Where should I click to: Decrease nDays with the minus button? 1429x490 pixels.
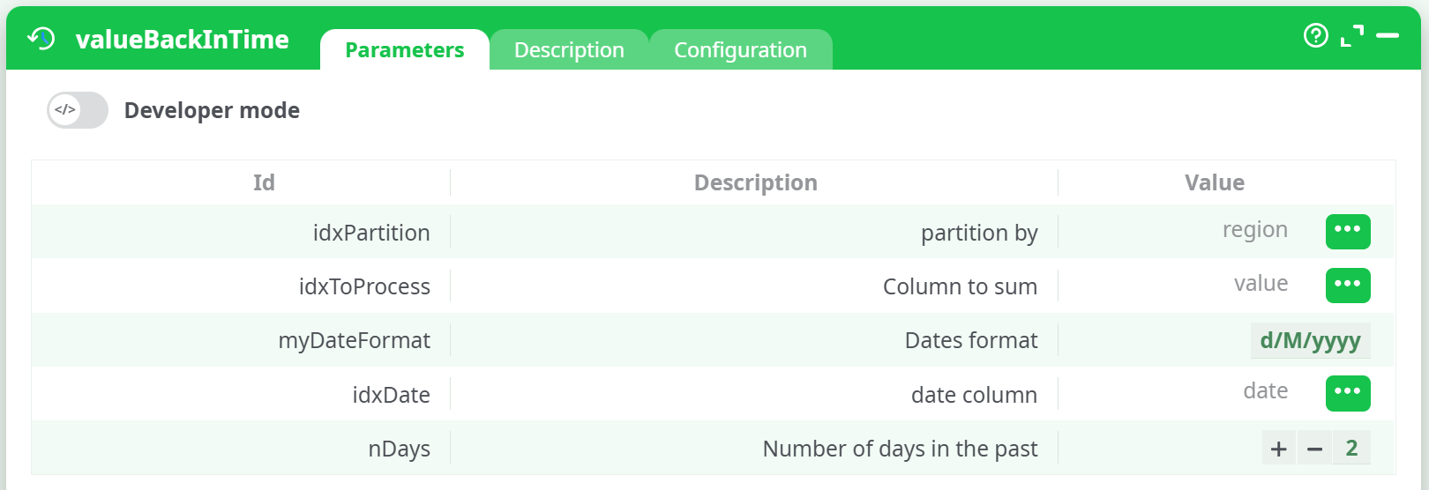pos(1314,449)
